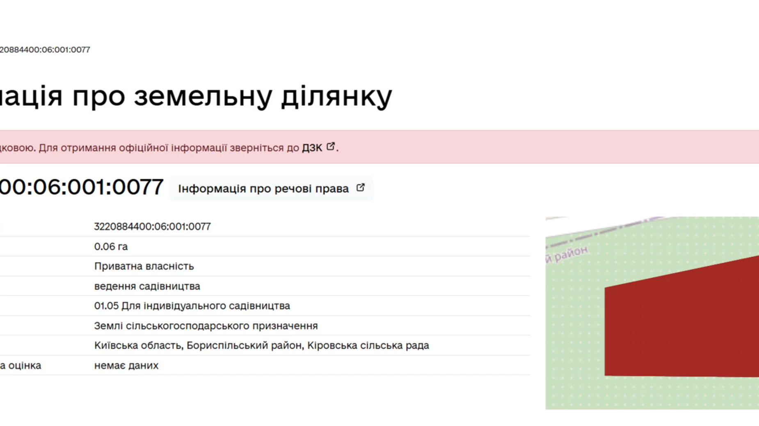This screenshot has height=426, width=759.
Task: Select the Приватна власність value
Action: pyautogui.click(x=144, y=266)
